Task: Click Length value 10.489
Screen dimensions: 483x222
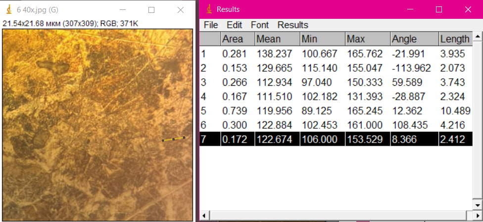Action: 455,111
